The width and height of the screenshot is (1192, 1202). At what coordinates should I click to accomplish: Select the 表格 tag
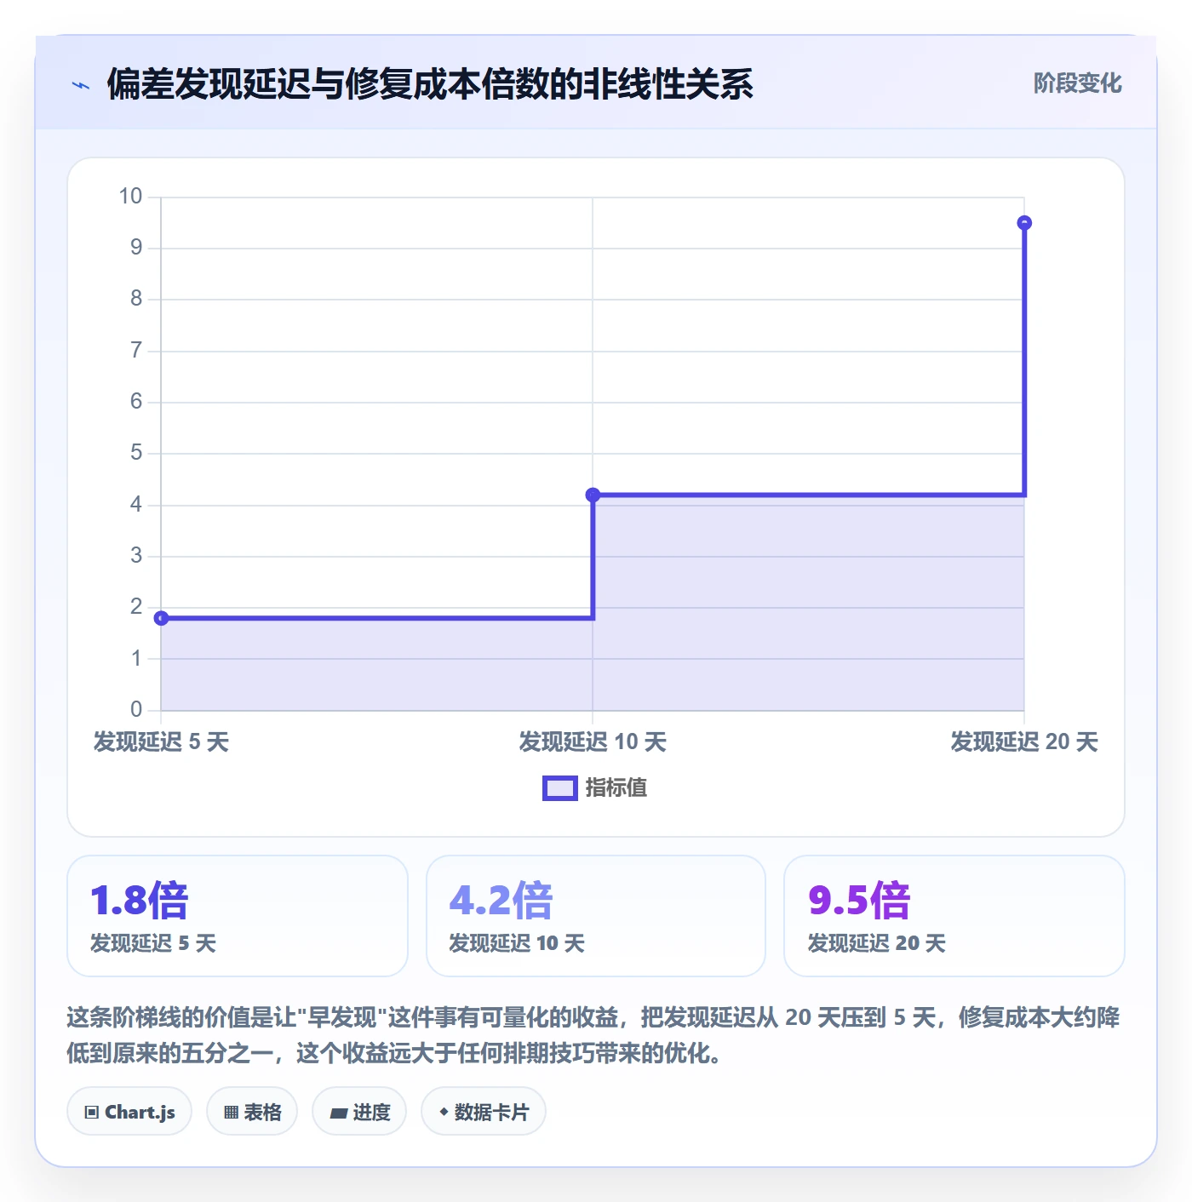coord(252,1112)
